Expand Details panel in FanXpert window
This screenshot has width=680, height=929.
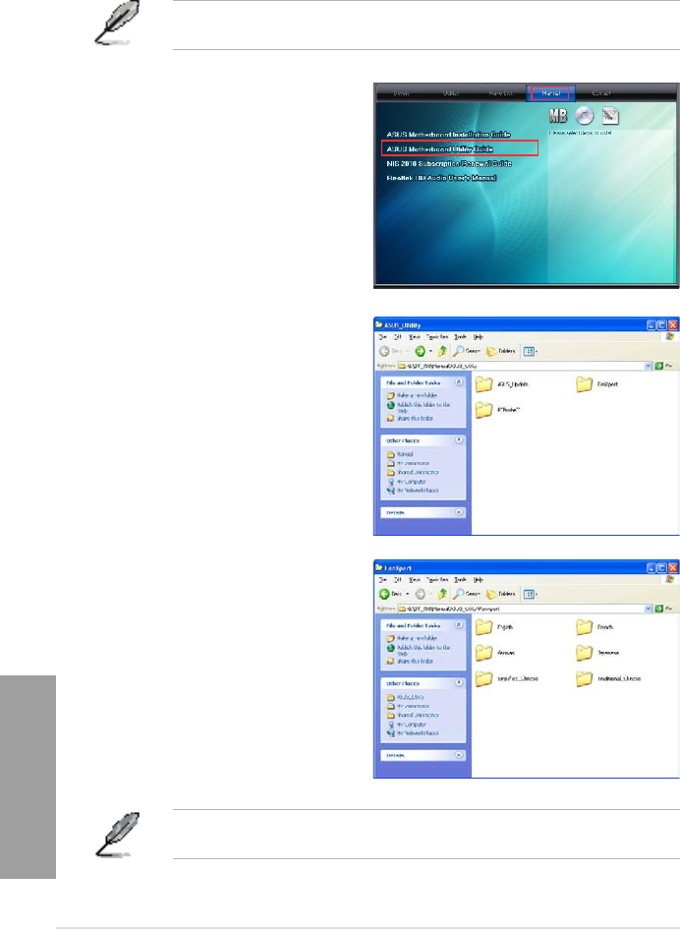coord(459,755)
